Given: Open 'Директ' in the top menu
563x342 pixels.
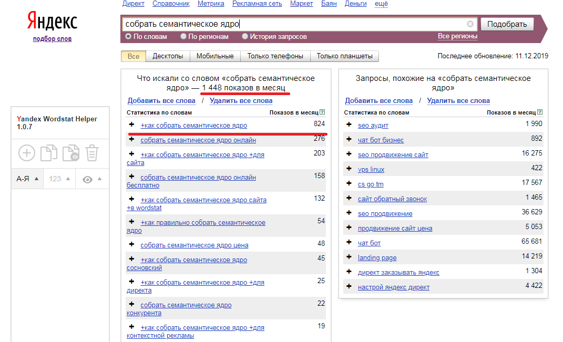Looking at the screenshot, I should tap(133, 4).
